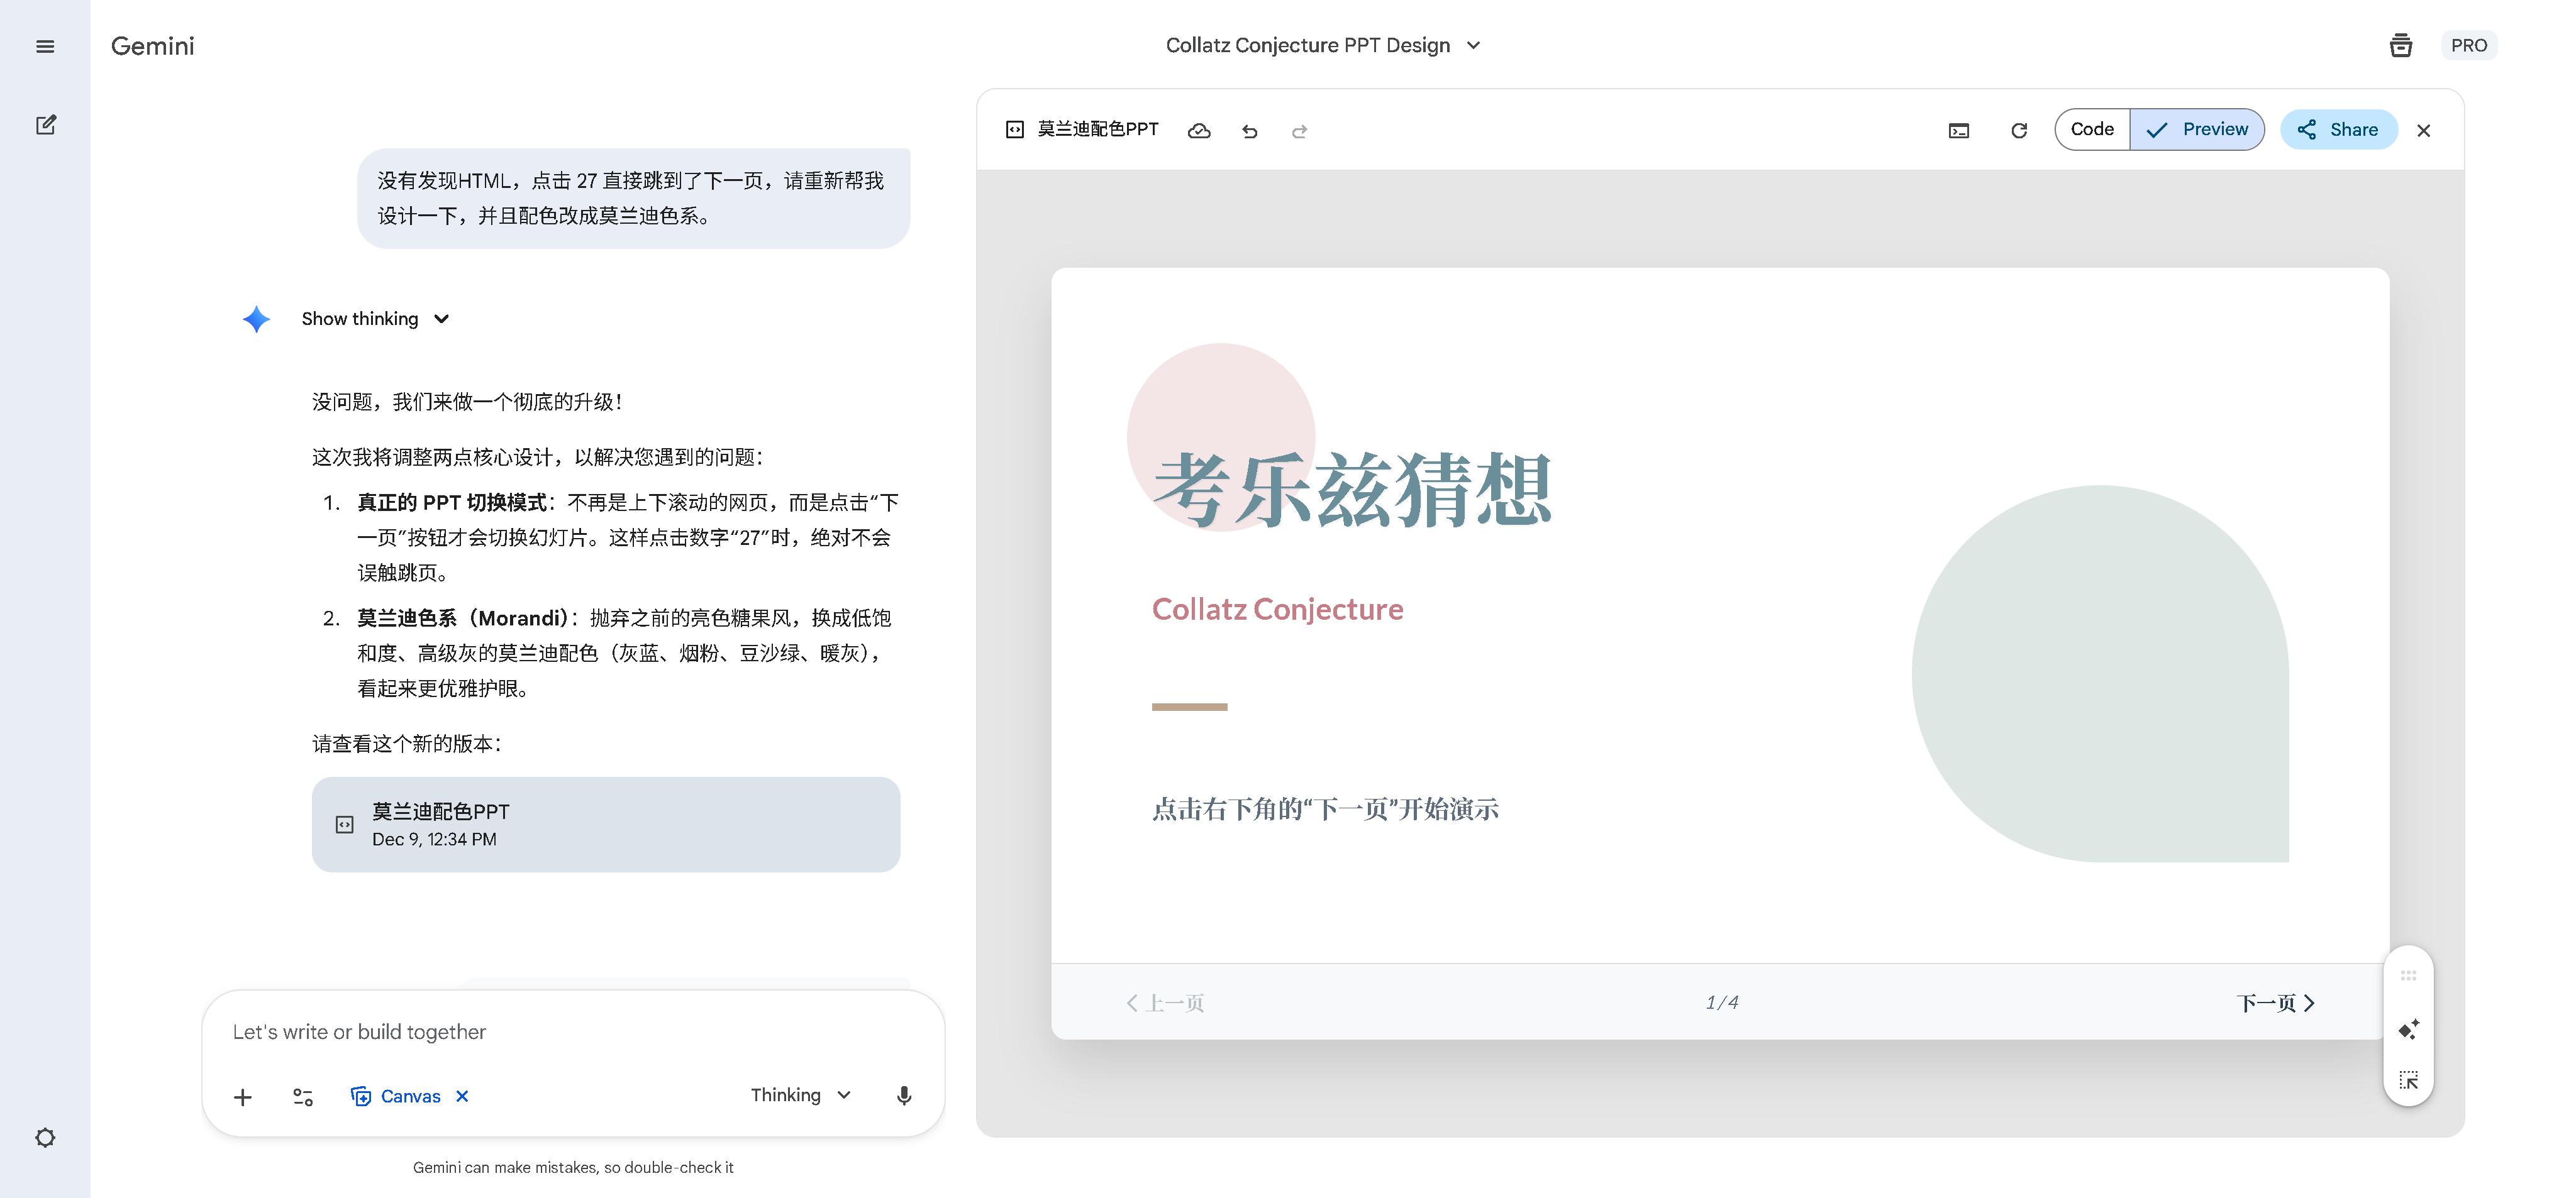The height and width of the screenshot is (1198, 2576).
Task: Start a new chat with compose icon
Action: [x=45, y=125]
